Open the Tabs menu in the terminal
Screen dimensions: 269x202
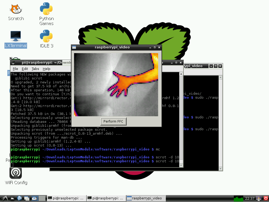35,69
